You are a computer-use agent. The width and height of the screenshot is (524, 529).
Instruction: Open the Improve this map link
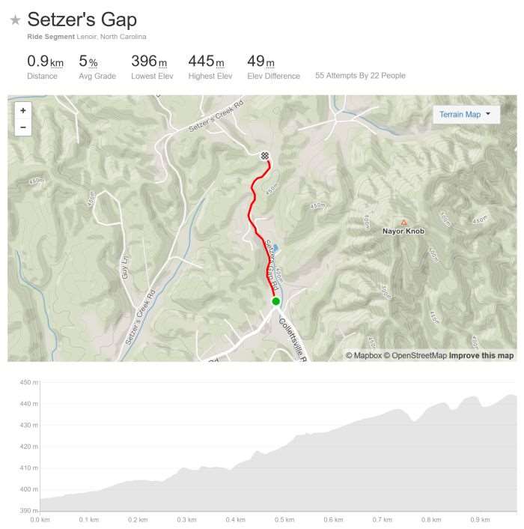[x=481, y=355]
